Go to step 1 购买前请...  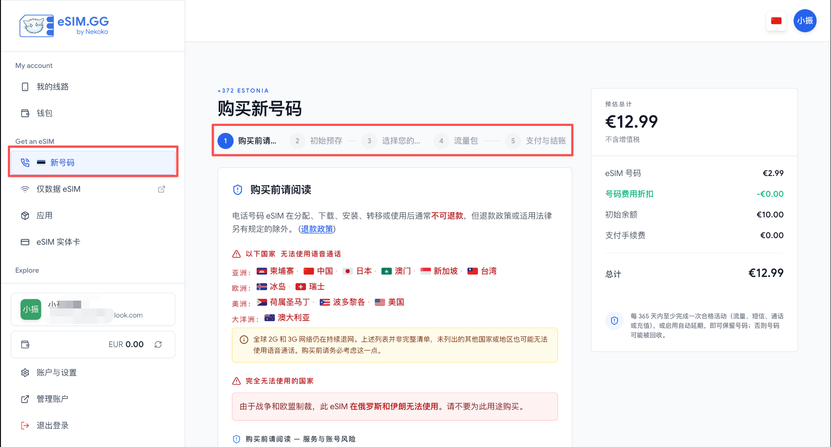247,141
